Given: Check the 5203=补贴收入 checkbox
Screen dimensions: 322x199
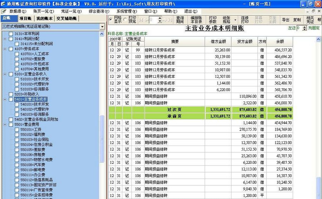Looking at the screenshot, I should pyautogui.click(x=11, y=94).
